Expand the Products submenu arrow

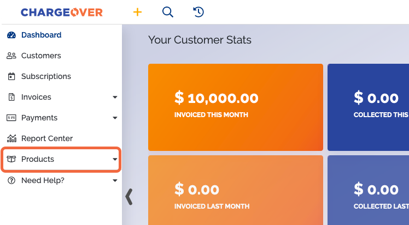[115, 159]
